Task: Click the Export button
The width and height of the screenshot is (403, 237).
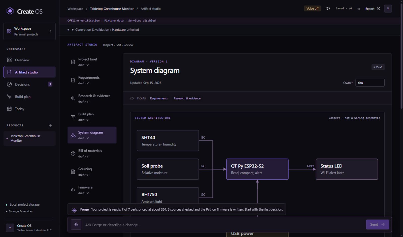Action: [373, 9]
